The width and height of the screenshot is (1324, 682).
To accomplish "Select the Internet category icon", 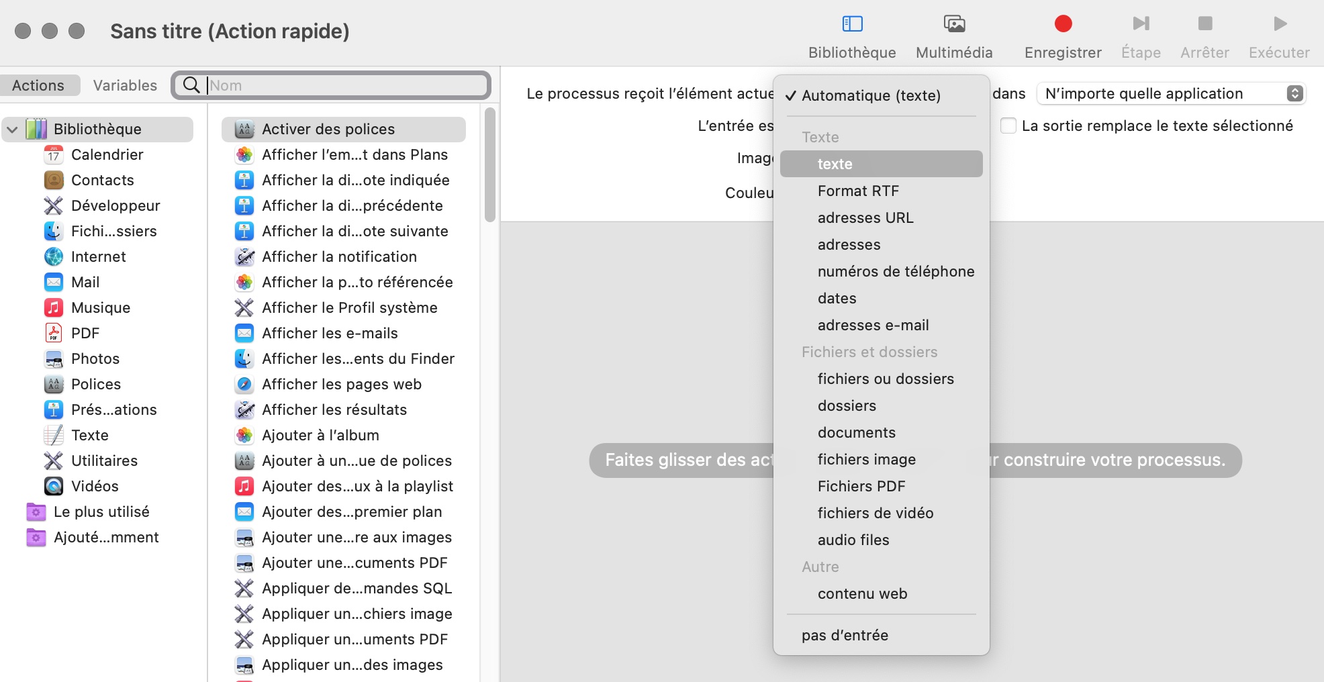I will [54, 257].
